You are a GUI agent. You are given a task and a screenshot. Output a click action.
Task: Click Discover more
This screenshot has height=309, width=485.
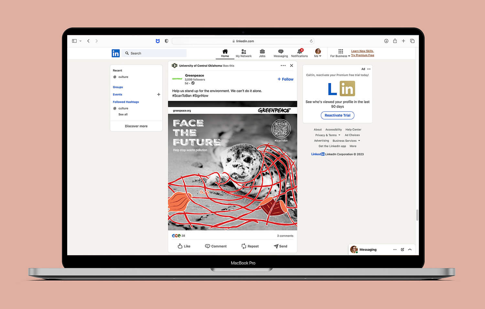[136, 126]
